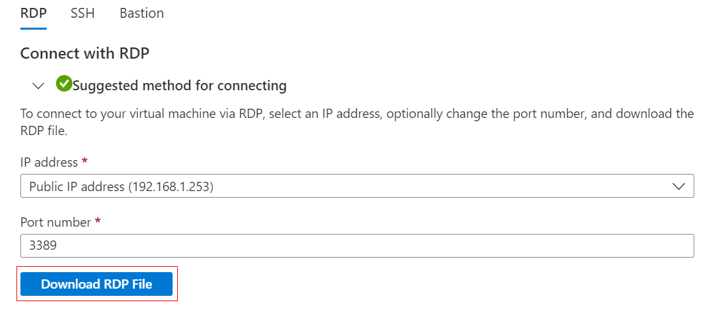Click the green checkmark status icon
The height and width of the screenshot is (311, 718).
(x=64, y=84)
